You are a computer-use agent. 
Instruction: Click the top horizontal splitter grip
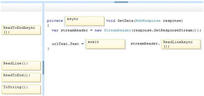coord(121,2)
